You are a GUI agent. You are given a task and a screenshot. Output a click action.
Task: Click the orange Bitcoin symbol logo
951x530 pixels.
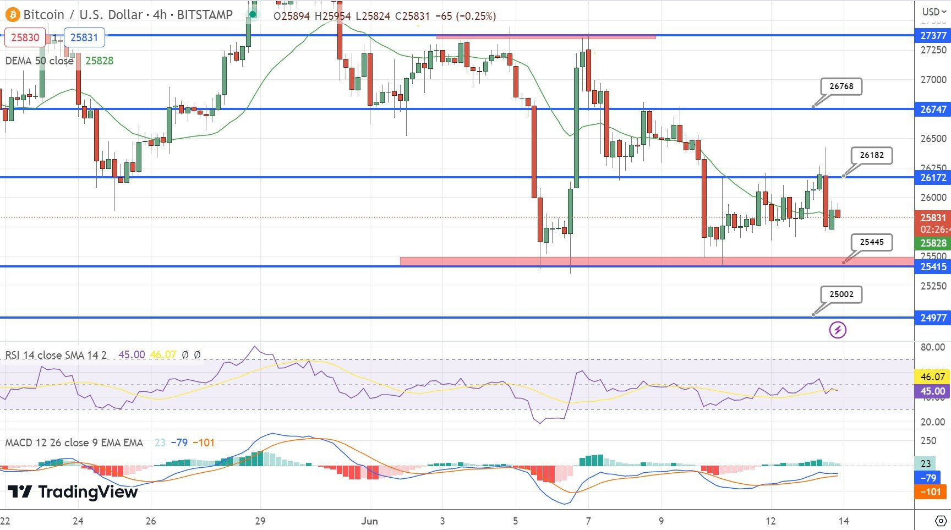pos(12,15)
